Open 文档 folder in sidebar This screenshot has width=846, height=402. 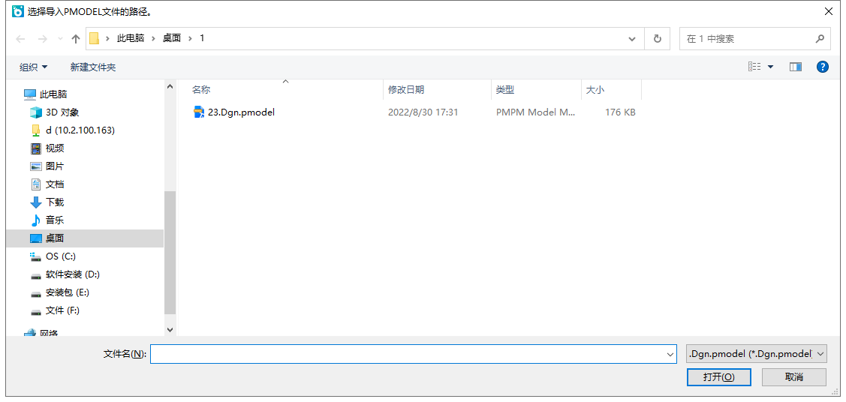click(55, 184)
